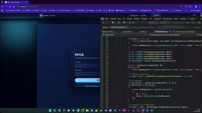The height and width of the screenshot is (113, 202).
Task: Click the Visual Studio logo icon
Action: pyautogui.click(x=102, y=19)
